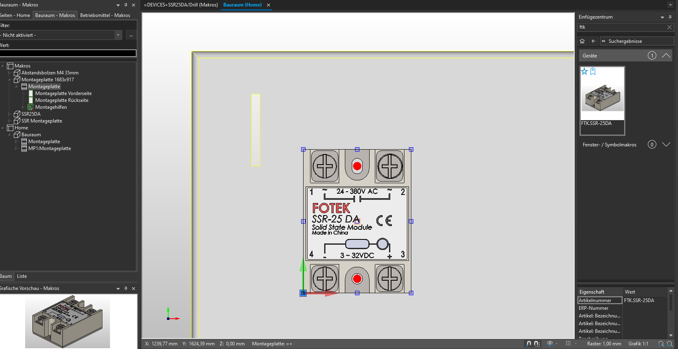Clear the ftk search field
The height and width of the screenshot is (349, 678).
click(669, 27)
